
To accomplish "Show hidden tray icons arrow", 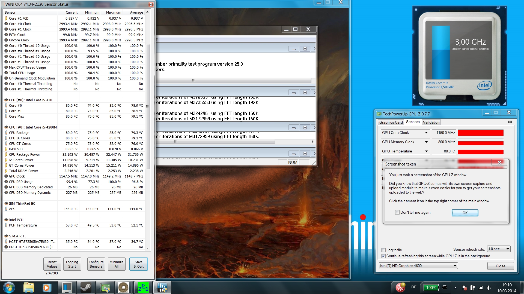I will tap(455, 287).
